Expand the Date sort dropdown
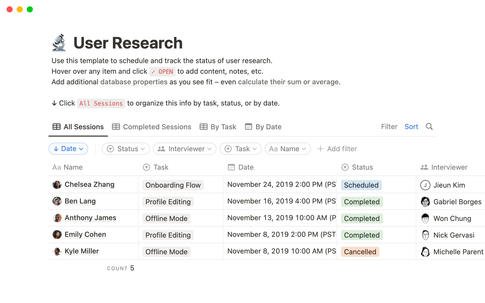Viewport: 485px width, 303px height. pyautogui.click(x=68, y=149)
